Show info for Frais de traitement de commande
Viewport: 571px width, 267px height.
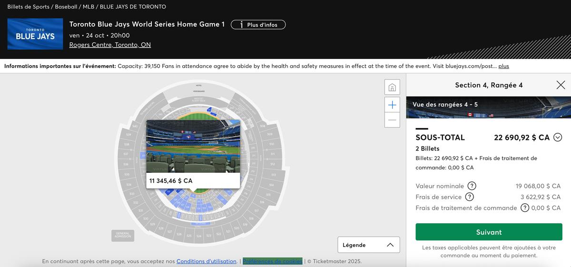coord(525,208)
